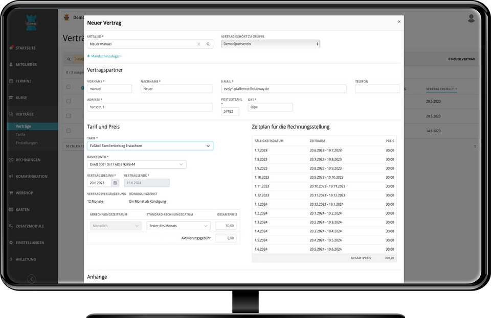Select Tarife submenu item
This screenshot has width=491, height=318.
[x=20, y=135]
